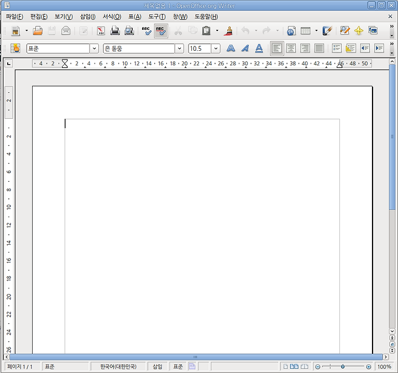Screen dimensions: 398x373
Task: Click Increase Indent icon
Action: (379, 48)
